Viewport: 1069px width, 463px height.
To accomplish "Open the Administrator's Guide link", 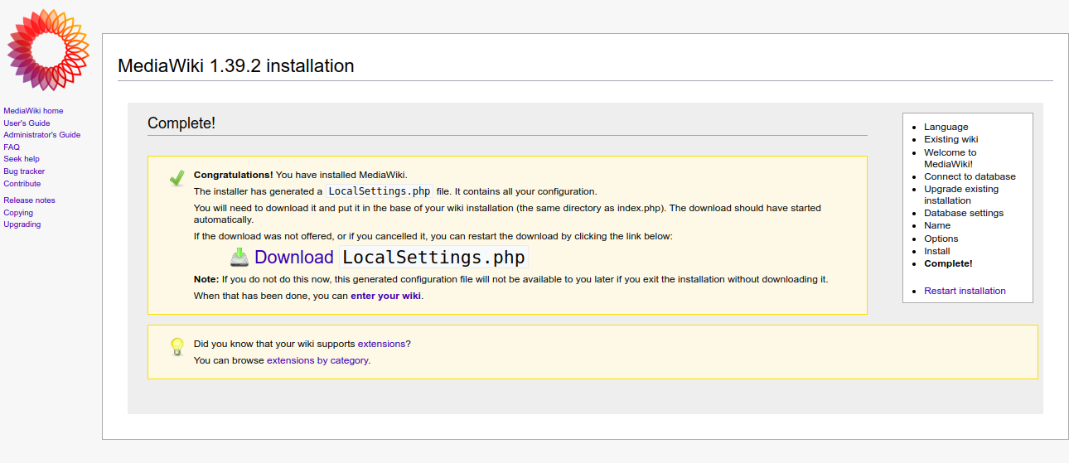I will point(42,135).
